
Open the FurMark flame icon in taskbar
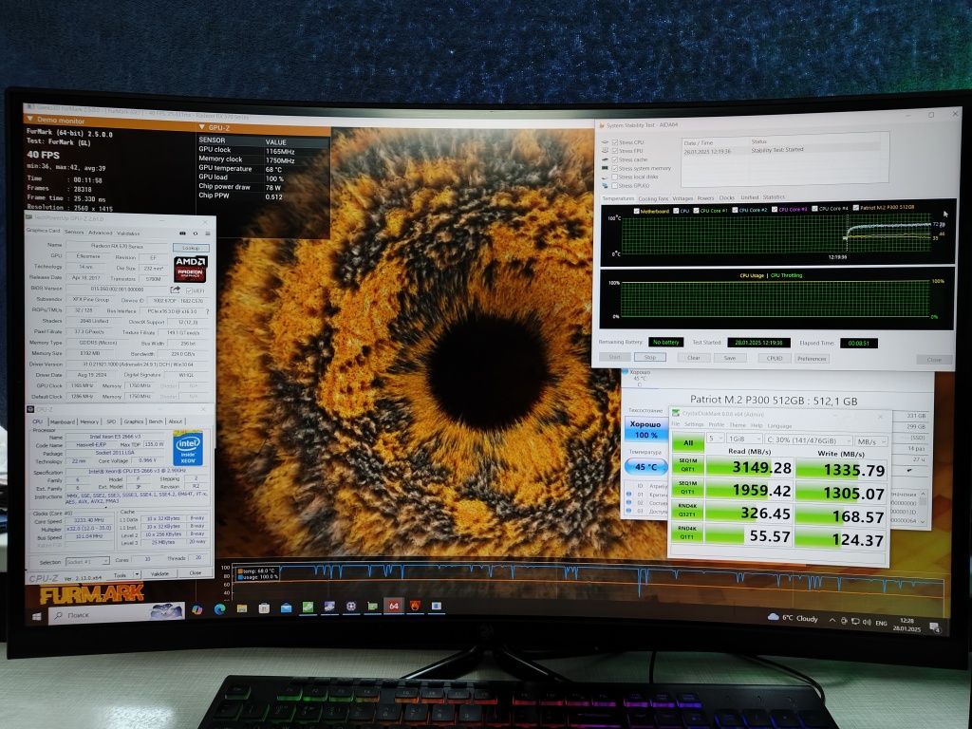point(416,606)
